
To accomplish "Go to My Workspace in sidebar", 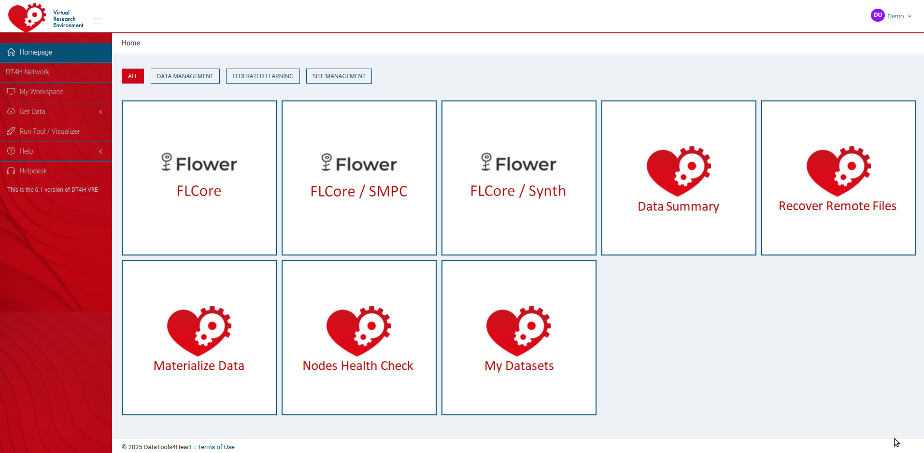I will tap(42, 92).
